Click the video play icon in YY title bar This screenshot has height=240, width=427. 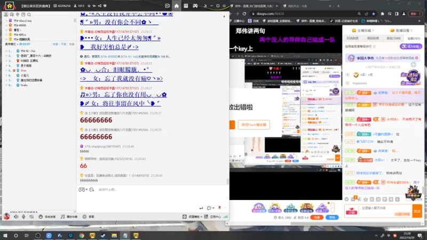click(167, 6)
